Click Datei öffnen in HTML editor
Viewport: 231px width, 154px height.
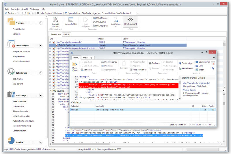[x=75, y=66]
